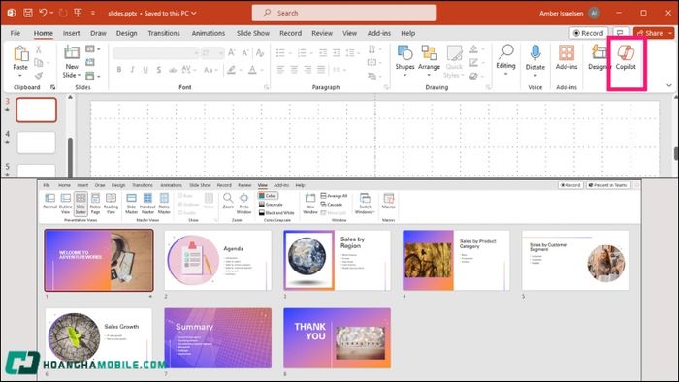Toggle center text alignment
Screen dimensions: 679x382
(x=294, y=69)
